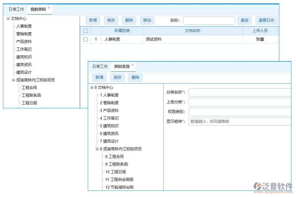Open 查看日志 to view logs
Viewport: 296px width, 197px height.
click(x=266, y=20)
